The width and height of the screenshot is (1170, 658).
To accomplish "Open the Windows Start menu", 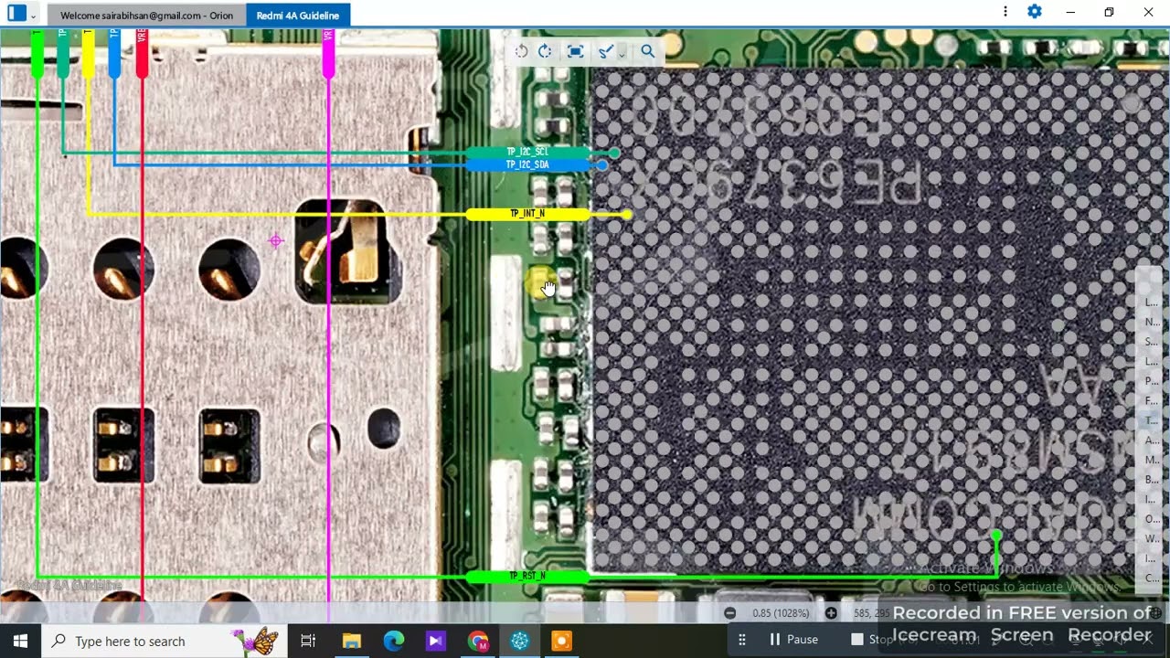I will coord(20,641).
